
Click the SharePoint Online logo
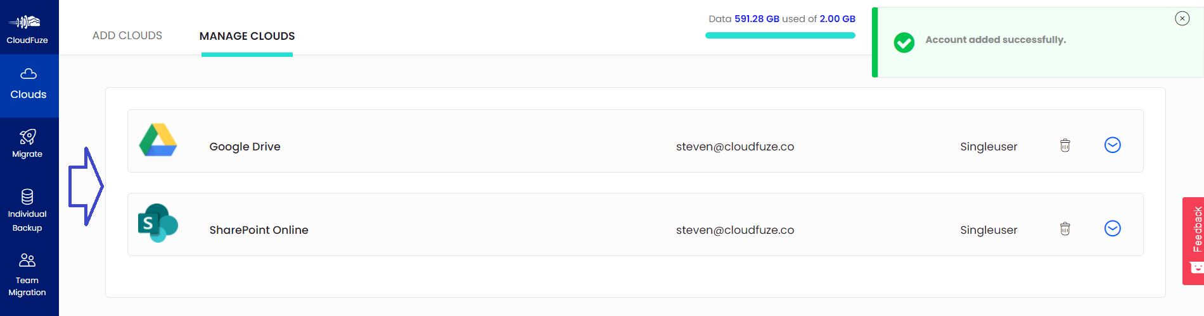click(158, 223)
